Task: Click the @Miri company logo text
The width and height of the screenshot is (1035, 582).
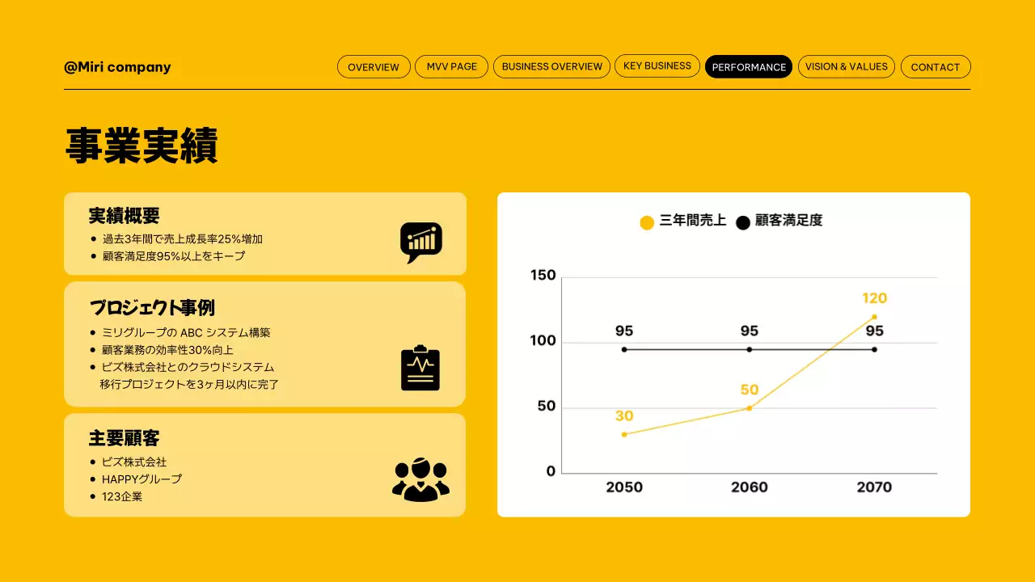Action: pos(117,67)
